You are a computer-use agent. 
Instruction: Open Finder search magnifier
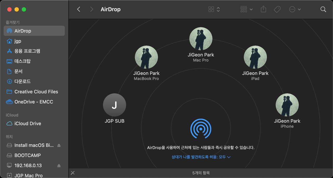coord(323,9)
